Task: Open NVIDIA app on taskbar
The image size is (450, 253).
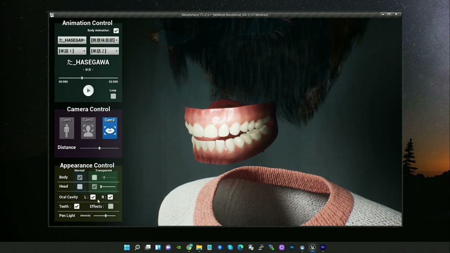Action: pyautogui.click(x=179, y=247)
